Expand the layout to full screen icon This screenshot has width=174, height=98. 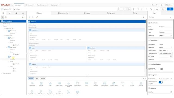tap(37, 17)
